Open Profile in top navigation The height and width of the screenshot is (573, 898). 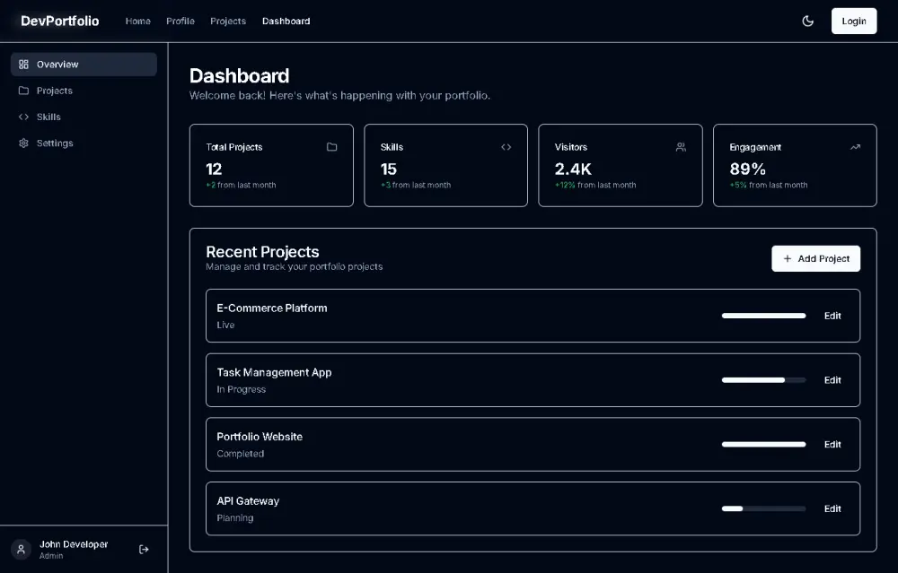click(x=180, y=21)
